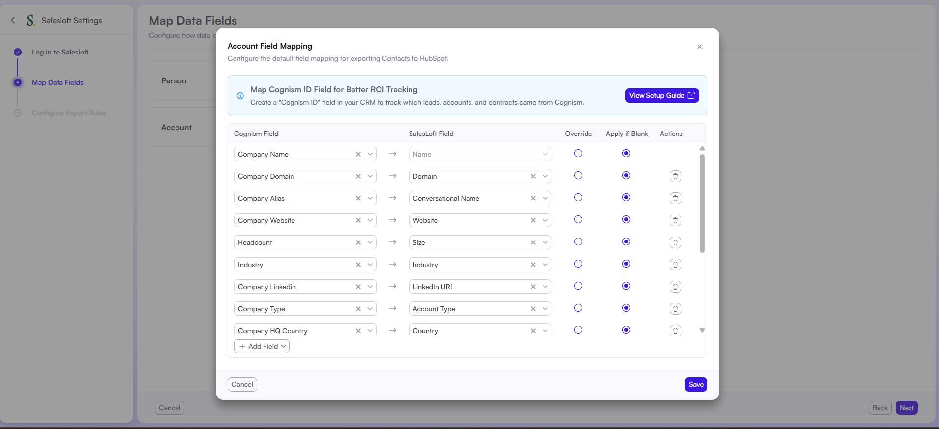939x429 pixels.
Task: Clear the Company Alias Cognism field
Action: 358,198
